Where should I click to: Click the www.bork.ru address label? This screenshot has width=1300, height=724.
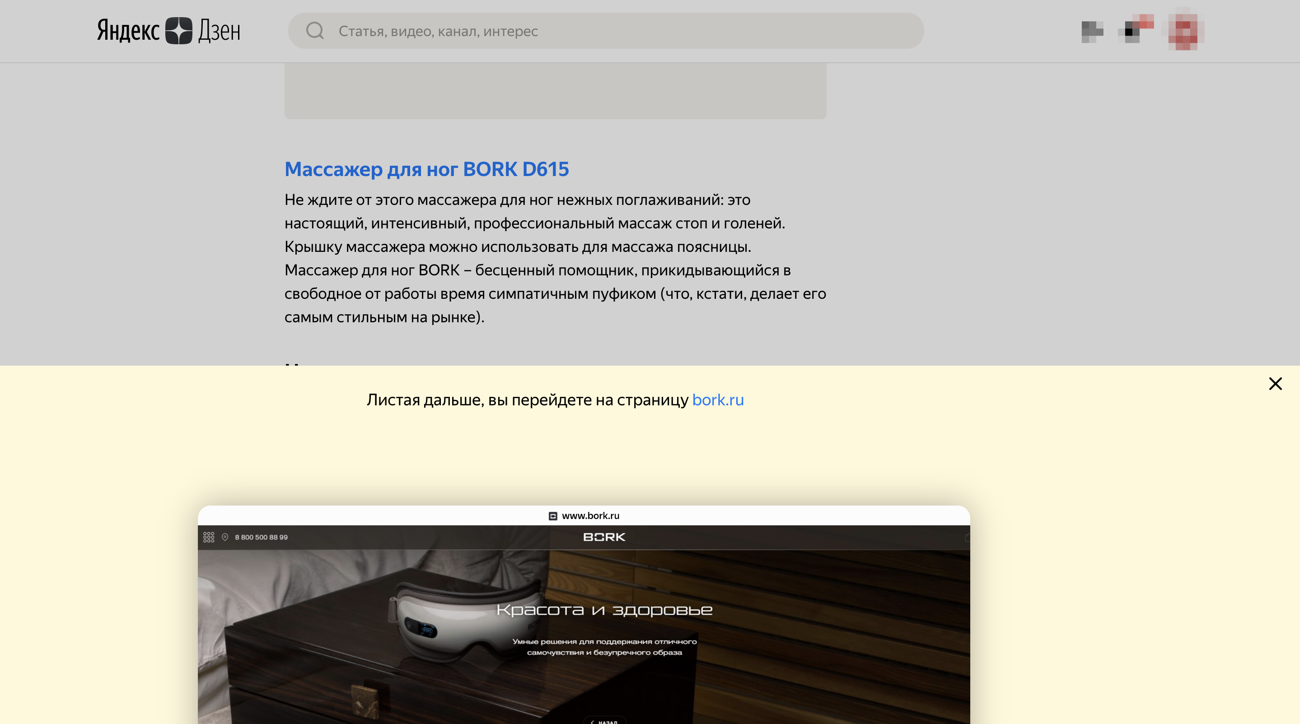coord(590,516)
